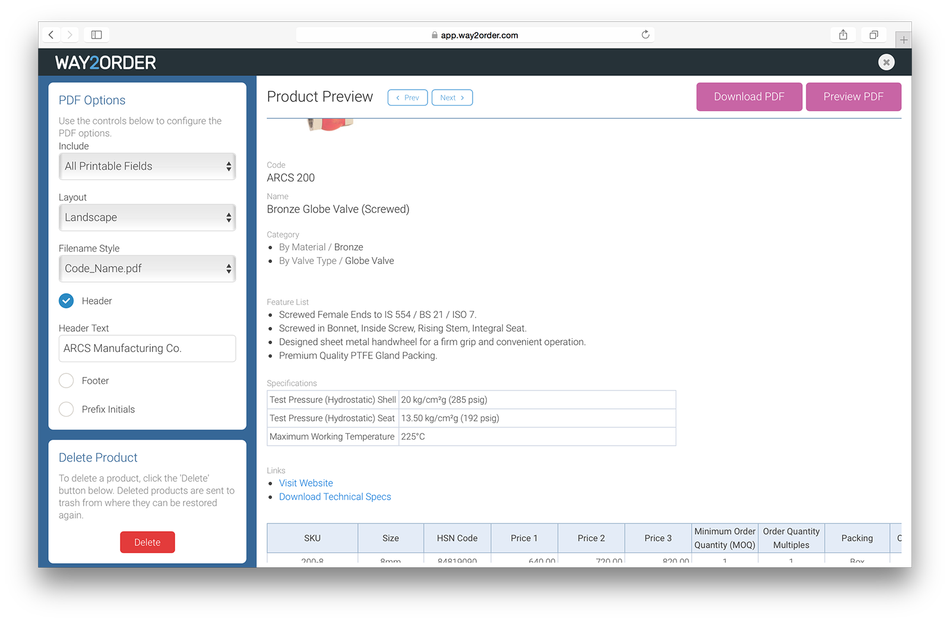This screenshot has width=950, height=622.
Task: Click the Packing column header
Action: click(857, 538)
